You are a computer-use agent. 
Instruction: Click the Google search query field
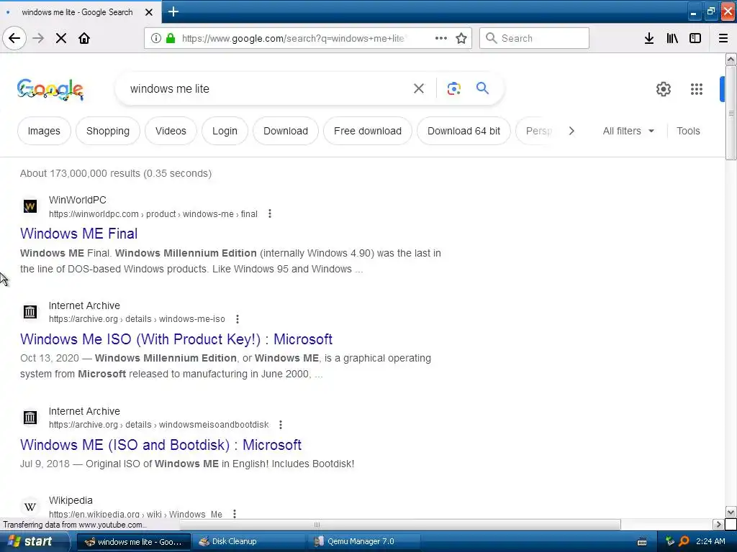tap(266, 88)
